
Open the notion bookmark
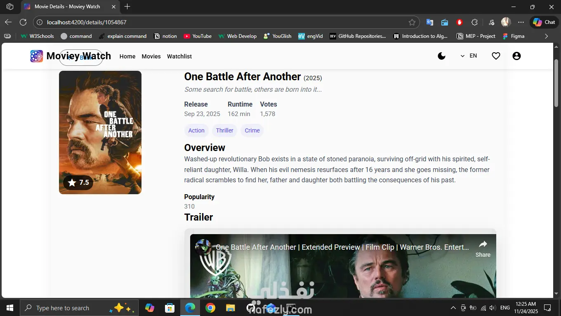(165, 36)
